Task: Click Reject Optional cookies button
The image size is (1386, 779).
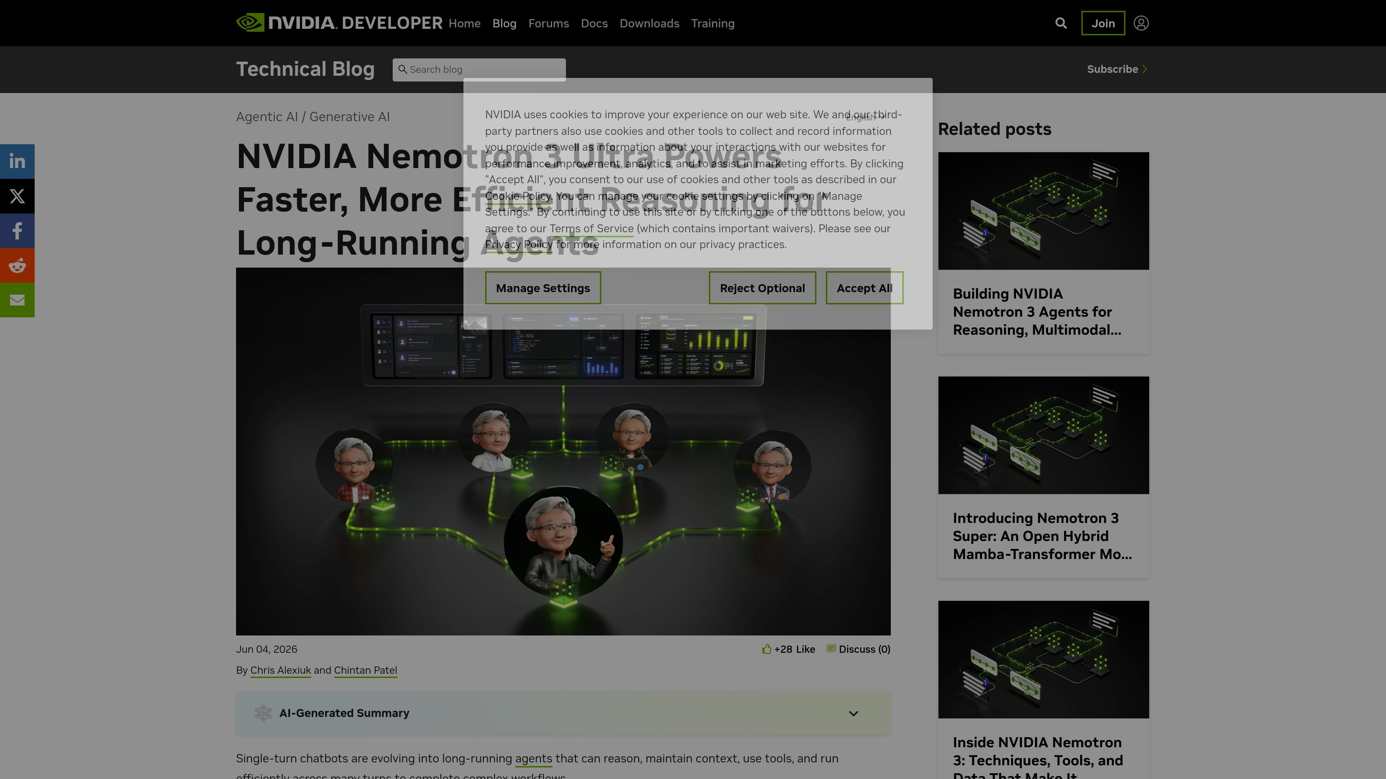Action: point(762,288)
